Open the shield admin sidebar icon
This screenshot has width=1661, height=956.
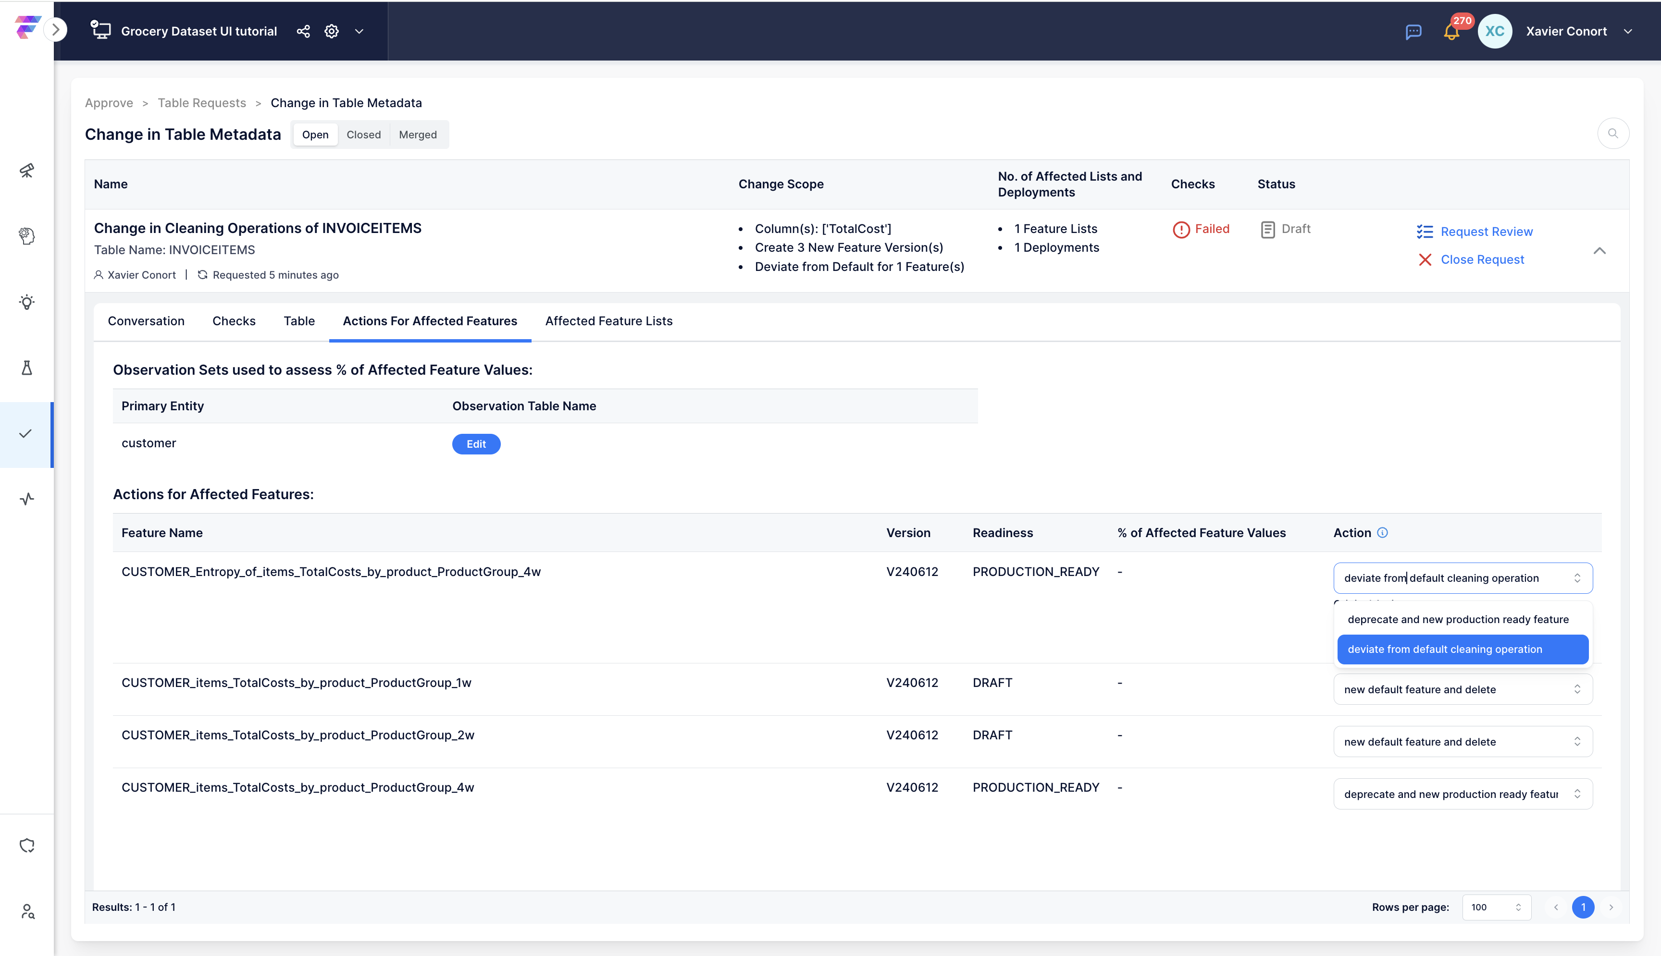pyautogui.click(x=27, y=846)
